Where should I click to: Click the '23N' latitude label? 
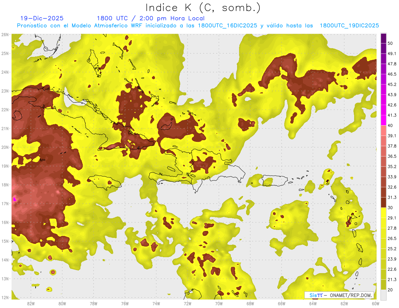tap(5, 91)
